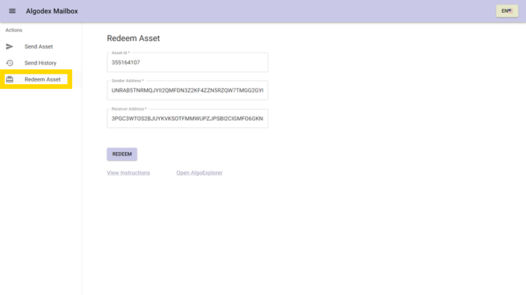Select Send History in the sidebar
The height and width of the screenshot is (295, 526).
click(40, 63)
